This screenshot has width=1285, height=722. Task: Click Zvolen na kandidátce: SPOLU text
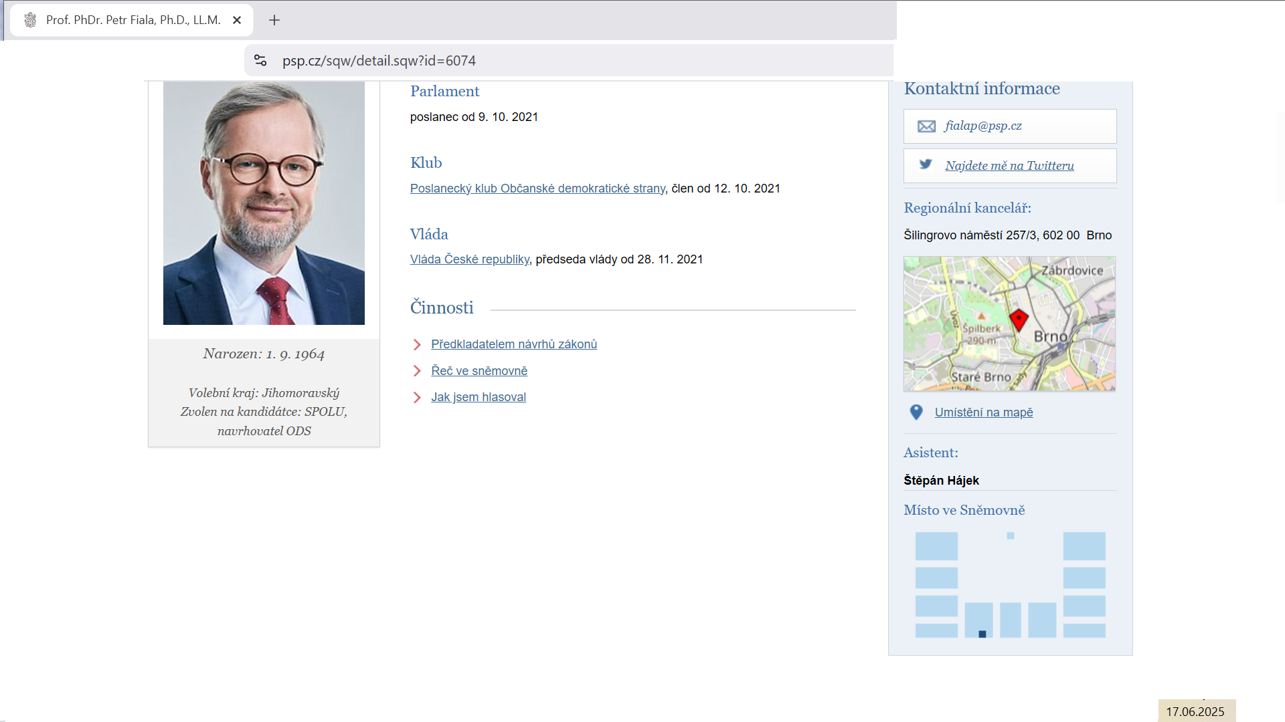click(264, 412)
